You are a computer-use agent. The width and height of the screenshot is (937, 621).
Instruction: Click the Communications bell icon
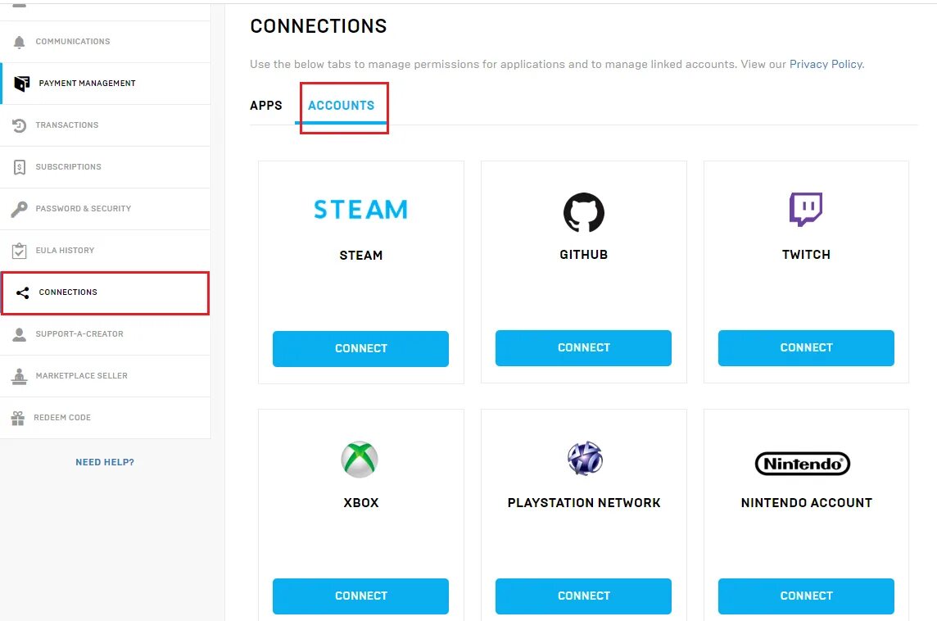coord(19,42)
